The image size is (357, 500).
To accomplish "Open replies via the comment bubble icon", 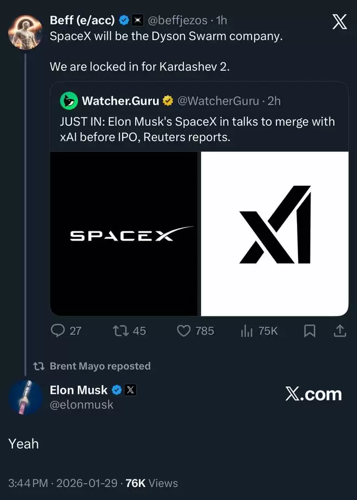I will 58,330.
